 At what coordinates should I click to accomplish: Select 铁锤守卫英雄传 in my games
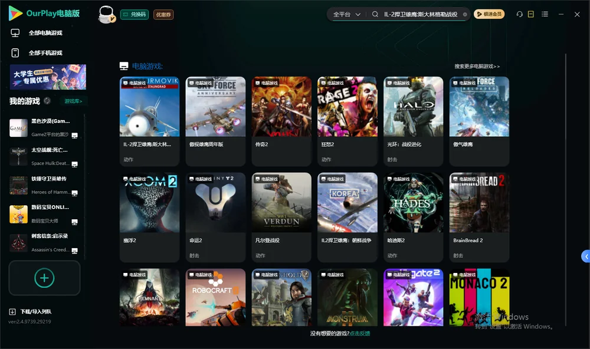click(x=45, y=185)
